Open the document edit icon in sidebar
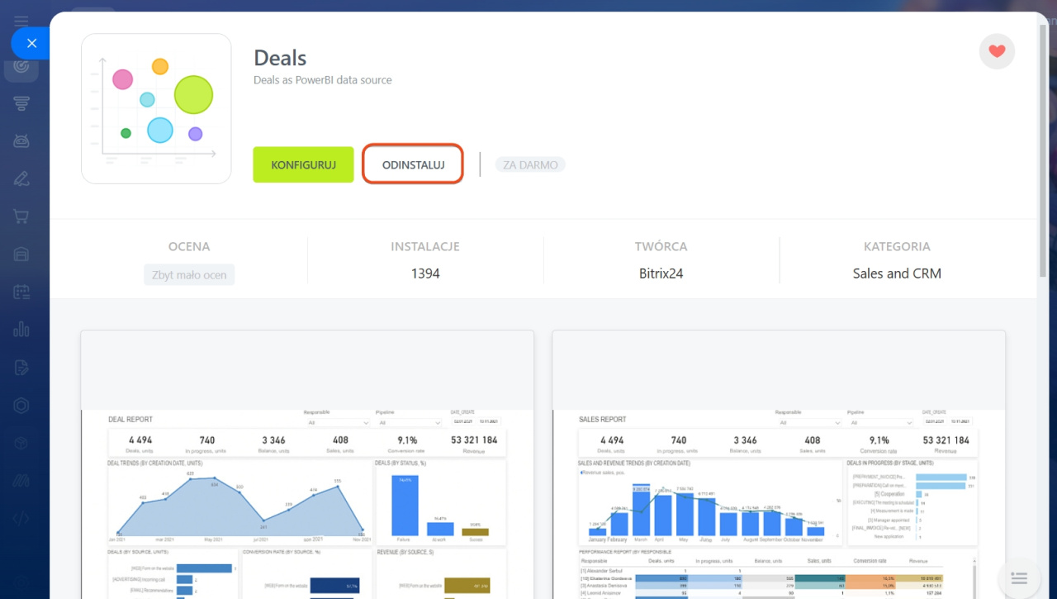1057x599 pixels. (21, 367)
